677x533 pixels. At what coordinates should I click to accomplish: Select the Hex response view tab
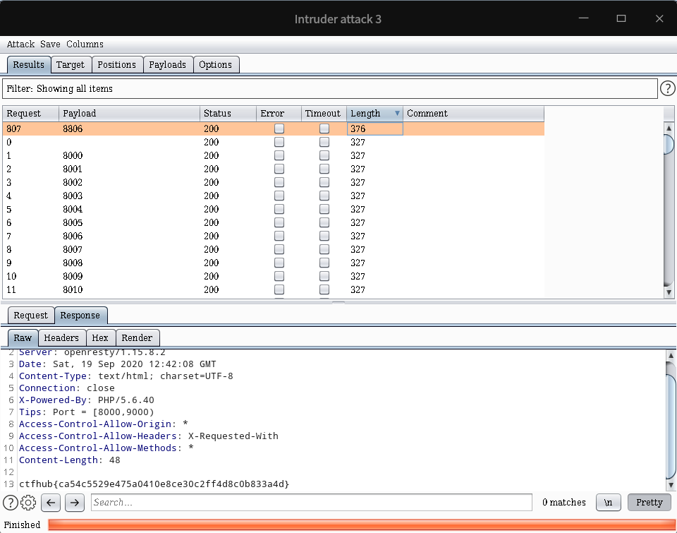click(100, 337)
